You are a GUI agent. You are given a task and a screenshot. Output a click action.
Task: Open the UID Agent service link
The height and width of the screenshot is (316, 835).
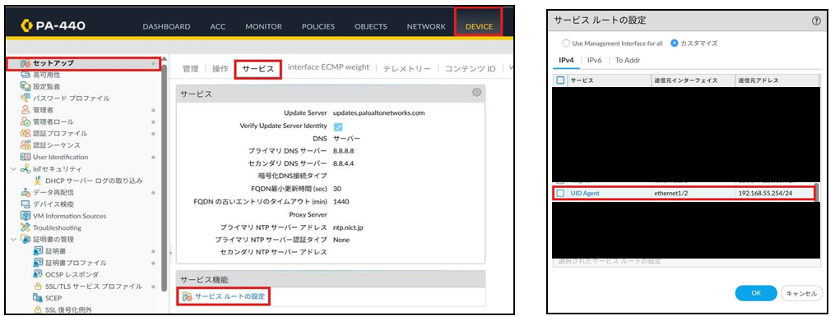coord(585,194)
